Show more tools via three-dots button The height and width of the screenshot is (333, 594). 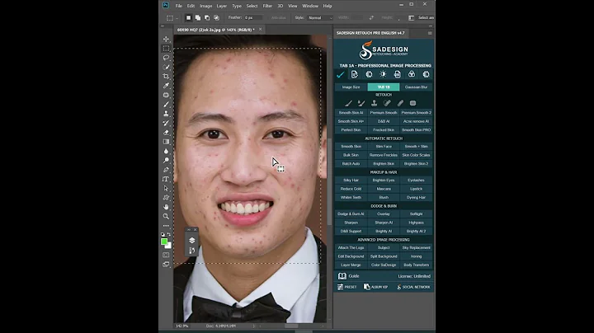pyautogui.click(x=166, y=226)
